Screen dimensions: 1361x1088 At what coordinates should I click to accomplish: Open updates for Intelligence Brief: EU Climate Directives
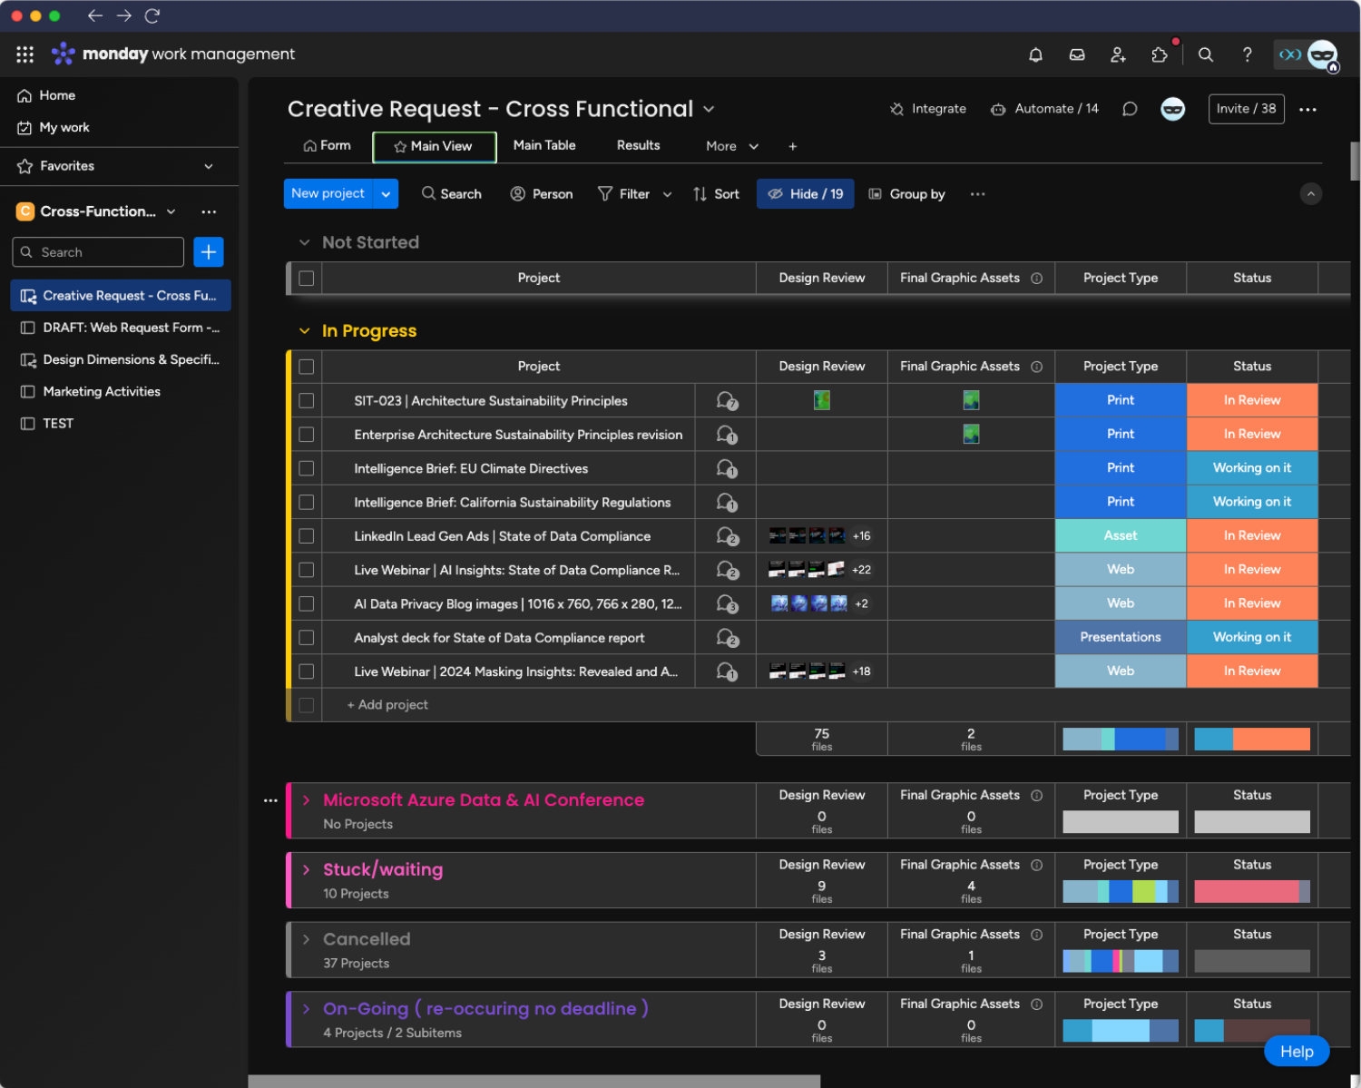727,469
